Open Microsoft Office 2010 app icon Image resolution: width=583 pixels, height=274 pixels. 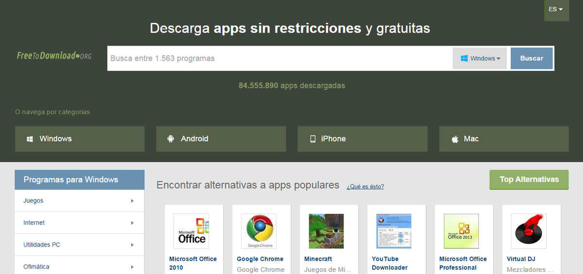191,231
